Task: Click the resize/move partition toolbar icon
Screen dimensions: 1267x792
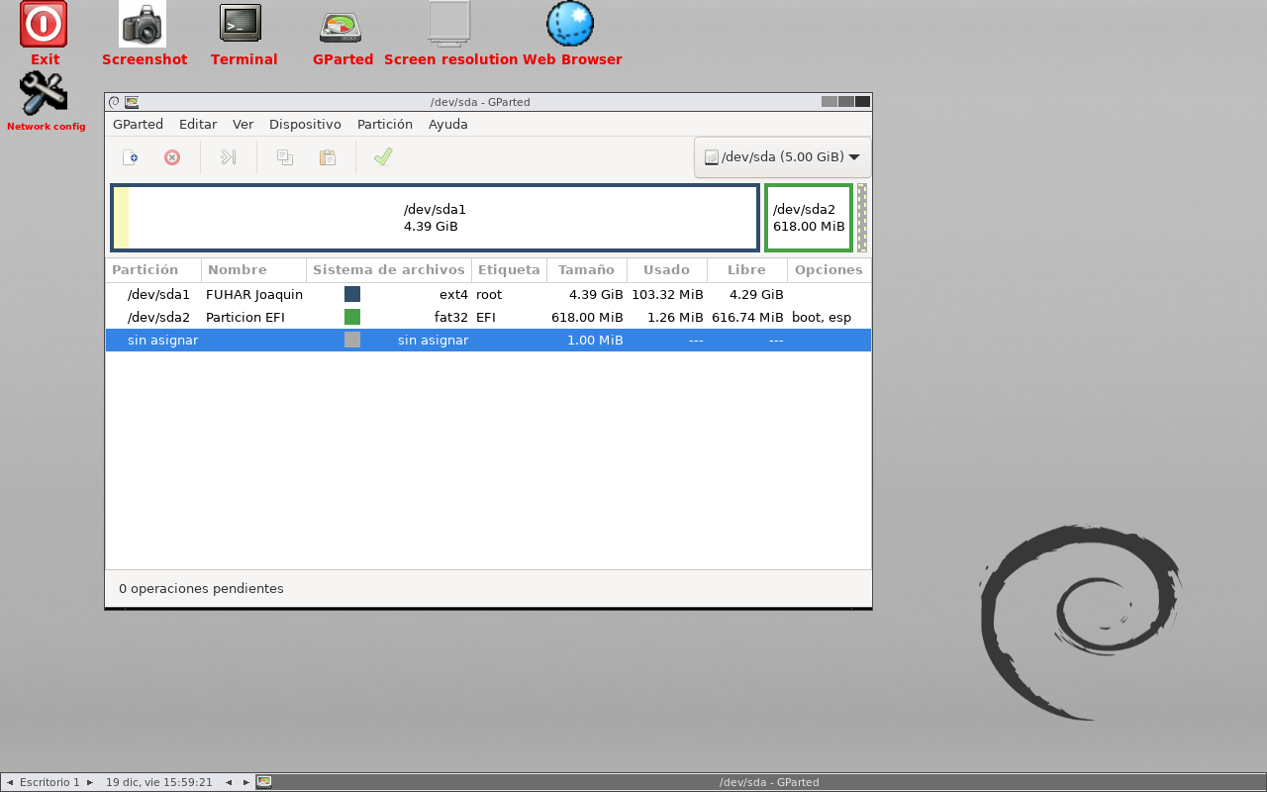Action: (x=229, y=157)
